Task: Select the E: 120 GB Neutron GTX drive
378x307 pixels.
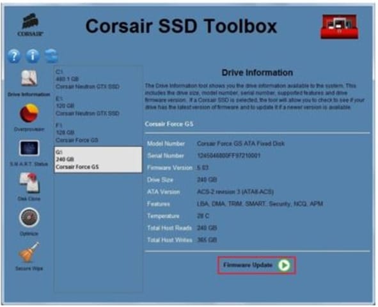Action: (98, 106)
